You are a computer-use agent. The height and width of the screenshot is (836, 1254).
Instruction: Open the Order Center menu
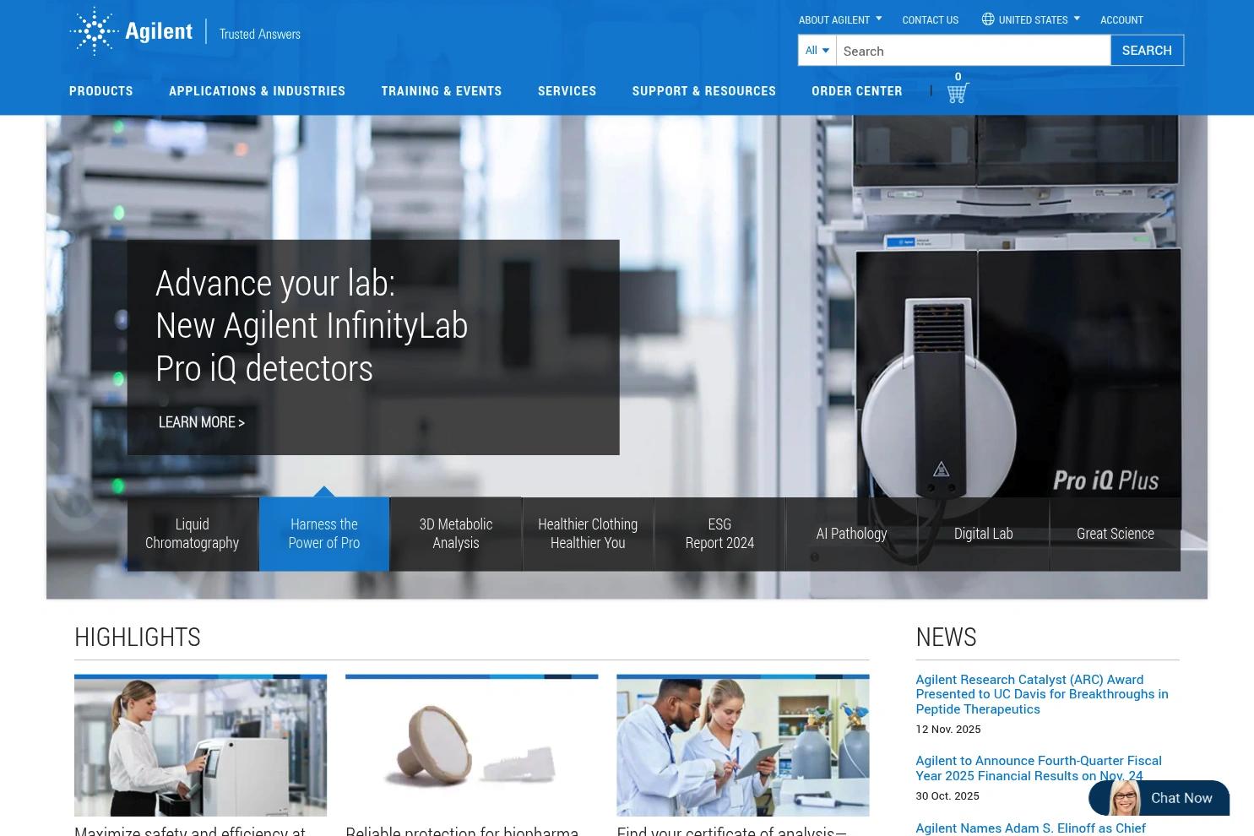coord(857,90)
